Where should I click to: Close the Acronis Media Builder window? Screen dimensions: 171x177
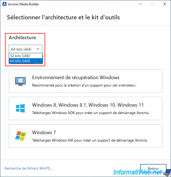pyautogui.click(x=165, y=4)
